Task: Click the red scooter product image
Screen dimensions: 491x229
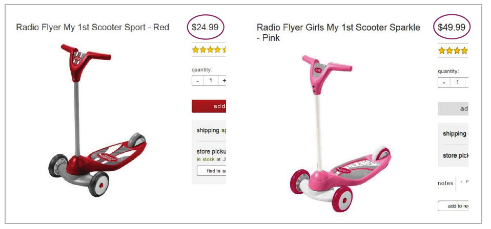Action: (x=97, y=120)
